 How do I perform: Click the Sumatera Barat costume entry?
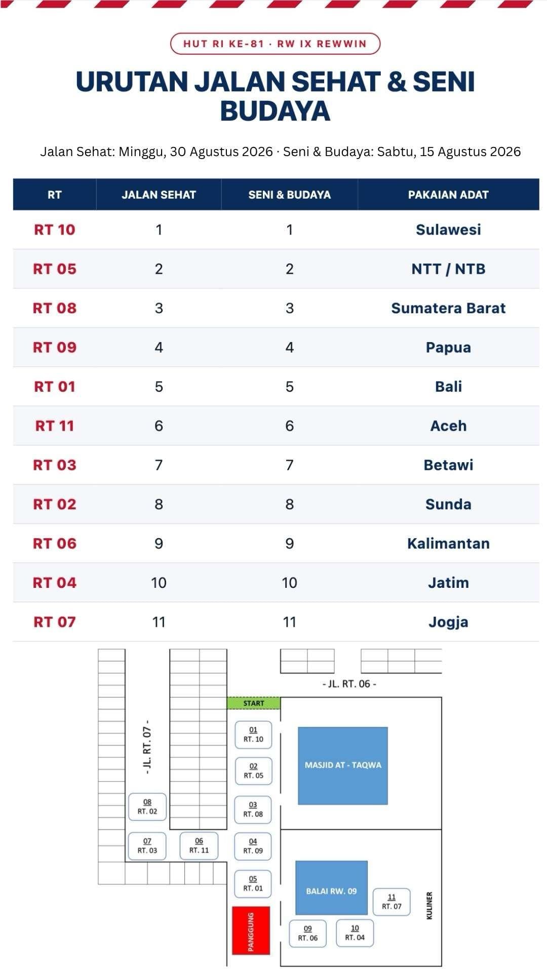point(448,308)
